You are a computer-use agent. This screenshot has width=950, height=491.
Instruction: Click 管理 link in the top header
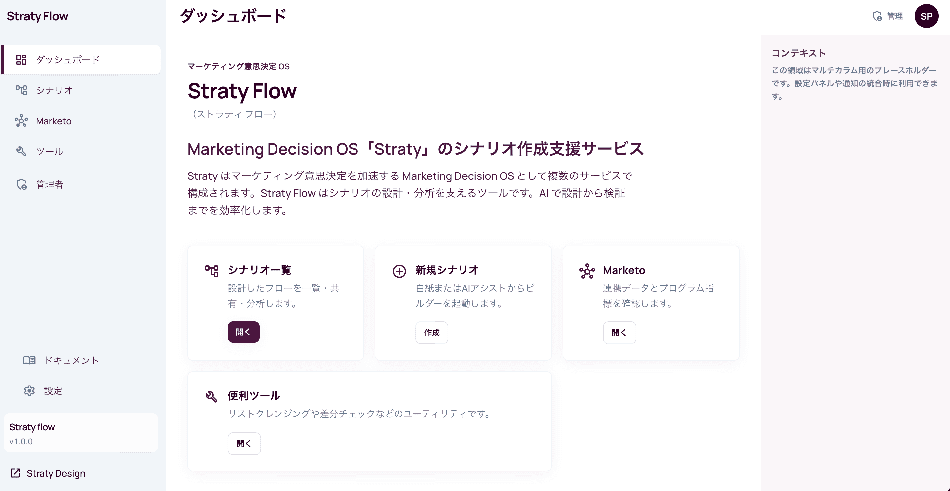[888, 16]
